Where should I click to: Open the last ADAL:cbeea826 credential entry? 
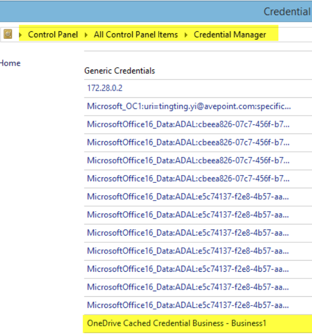point(198,179)
